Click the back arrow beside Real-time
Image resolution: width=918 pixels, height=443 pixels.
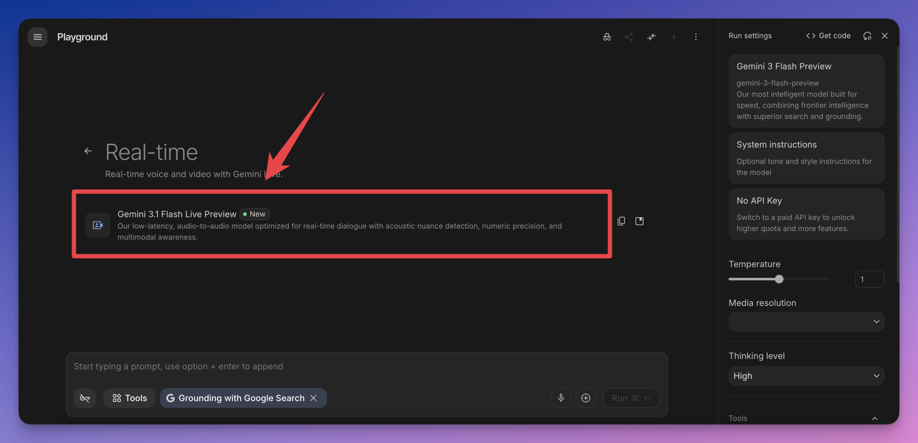tap(88, 151)
